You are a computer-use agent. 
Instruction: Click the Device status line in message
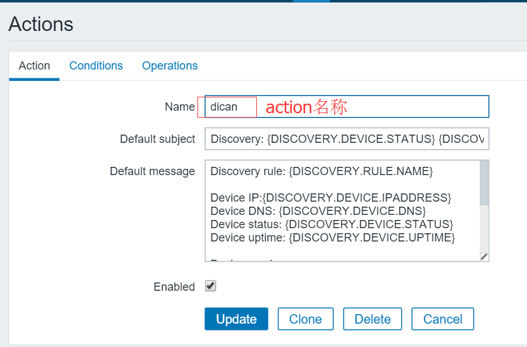(x=332, y=224)
